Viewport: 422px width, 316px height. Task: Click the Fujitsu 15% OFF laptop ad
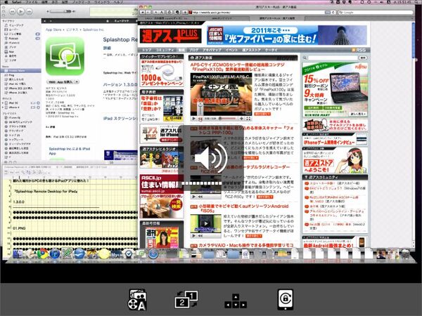[x=335, y=90]
